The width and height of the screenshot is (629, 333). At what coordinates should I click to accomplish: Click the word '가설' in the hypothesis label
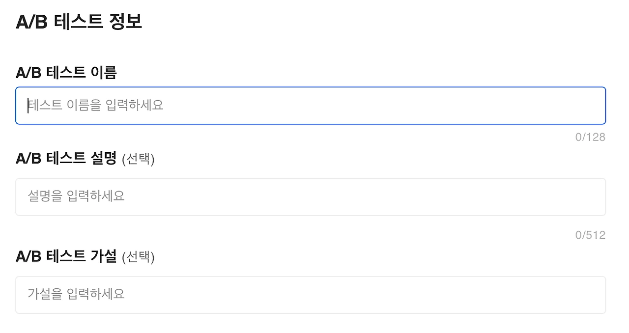104,256
